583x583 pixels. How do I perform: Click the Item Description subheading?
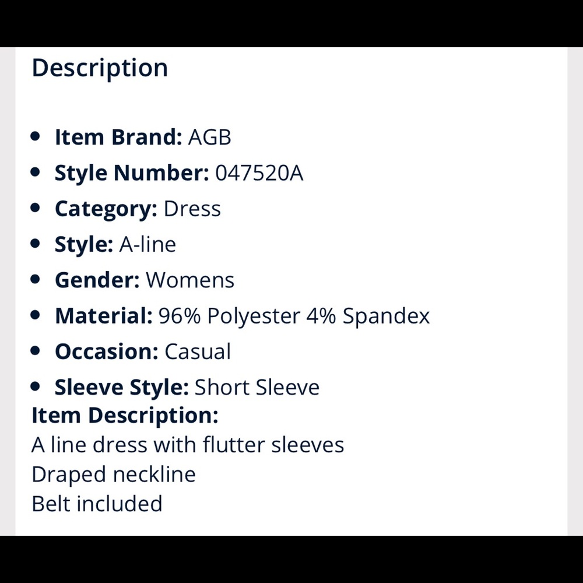point(125,416)
